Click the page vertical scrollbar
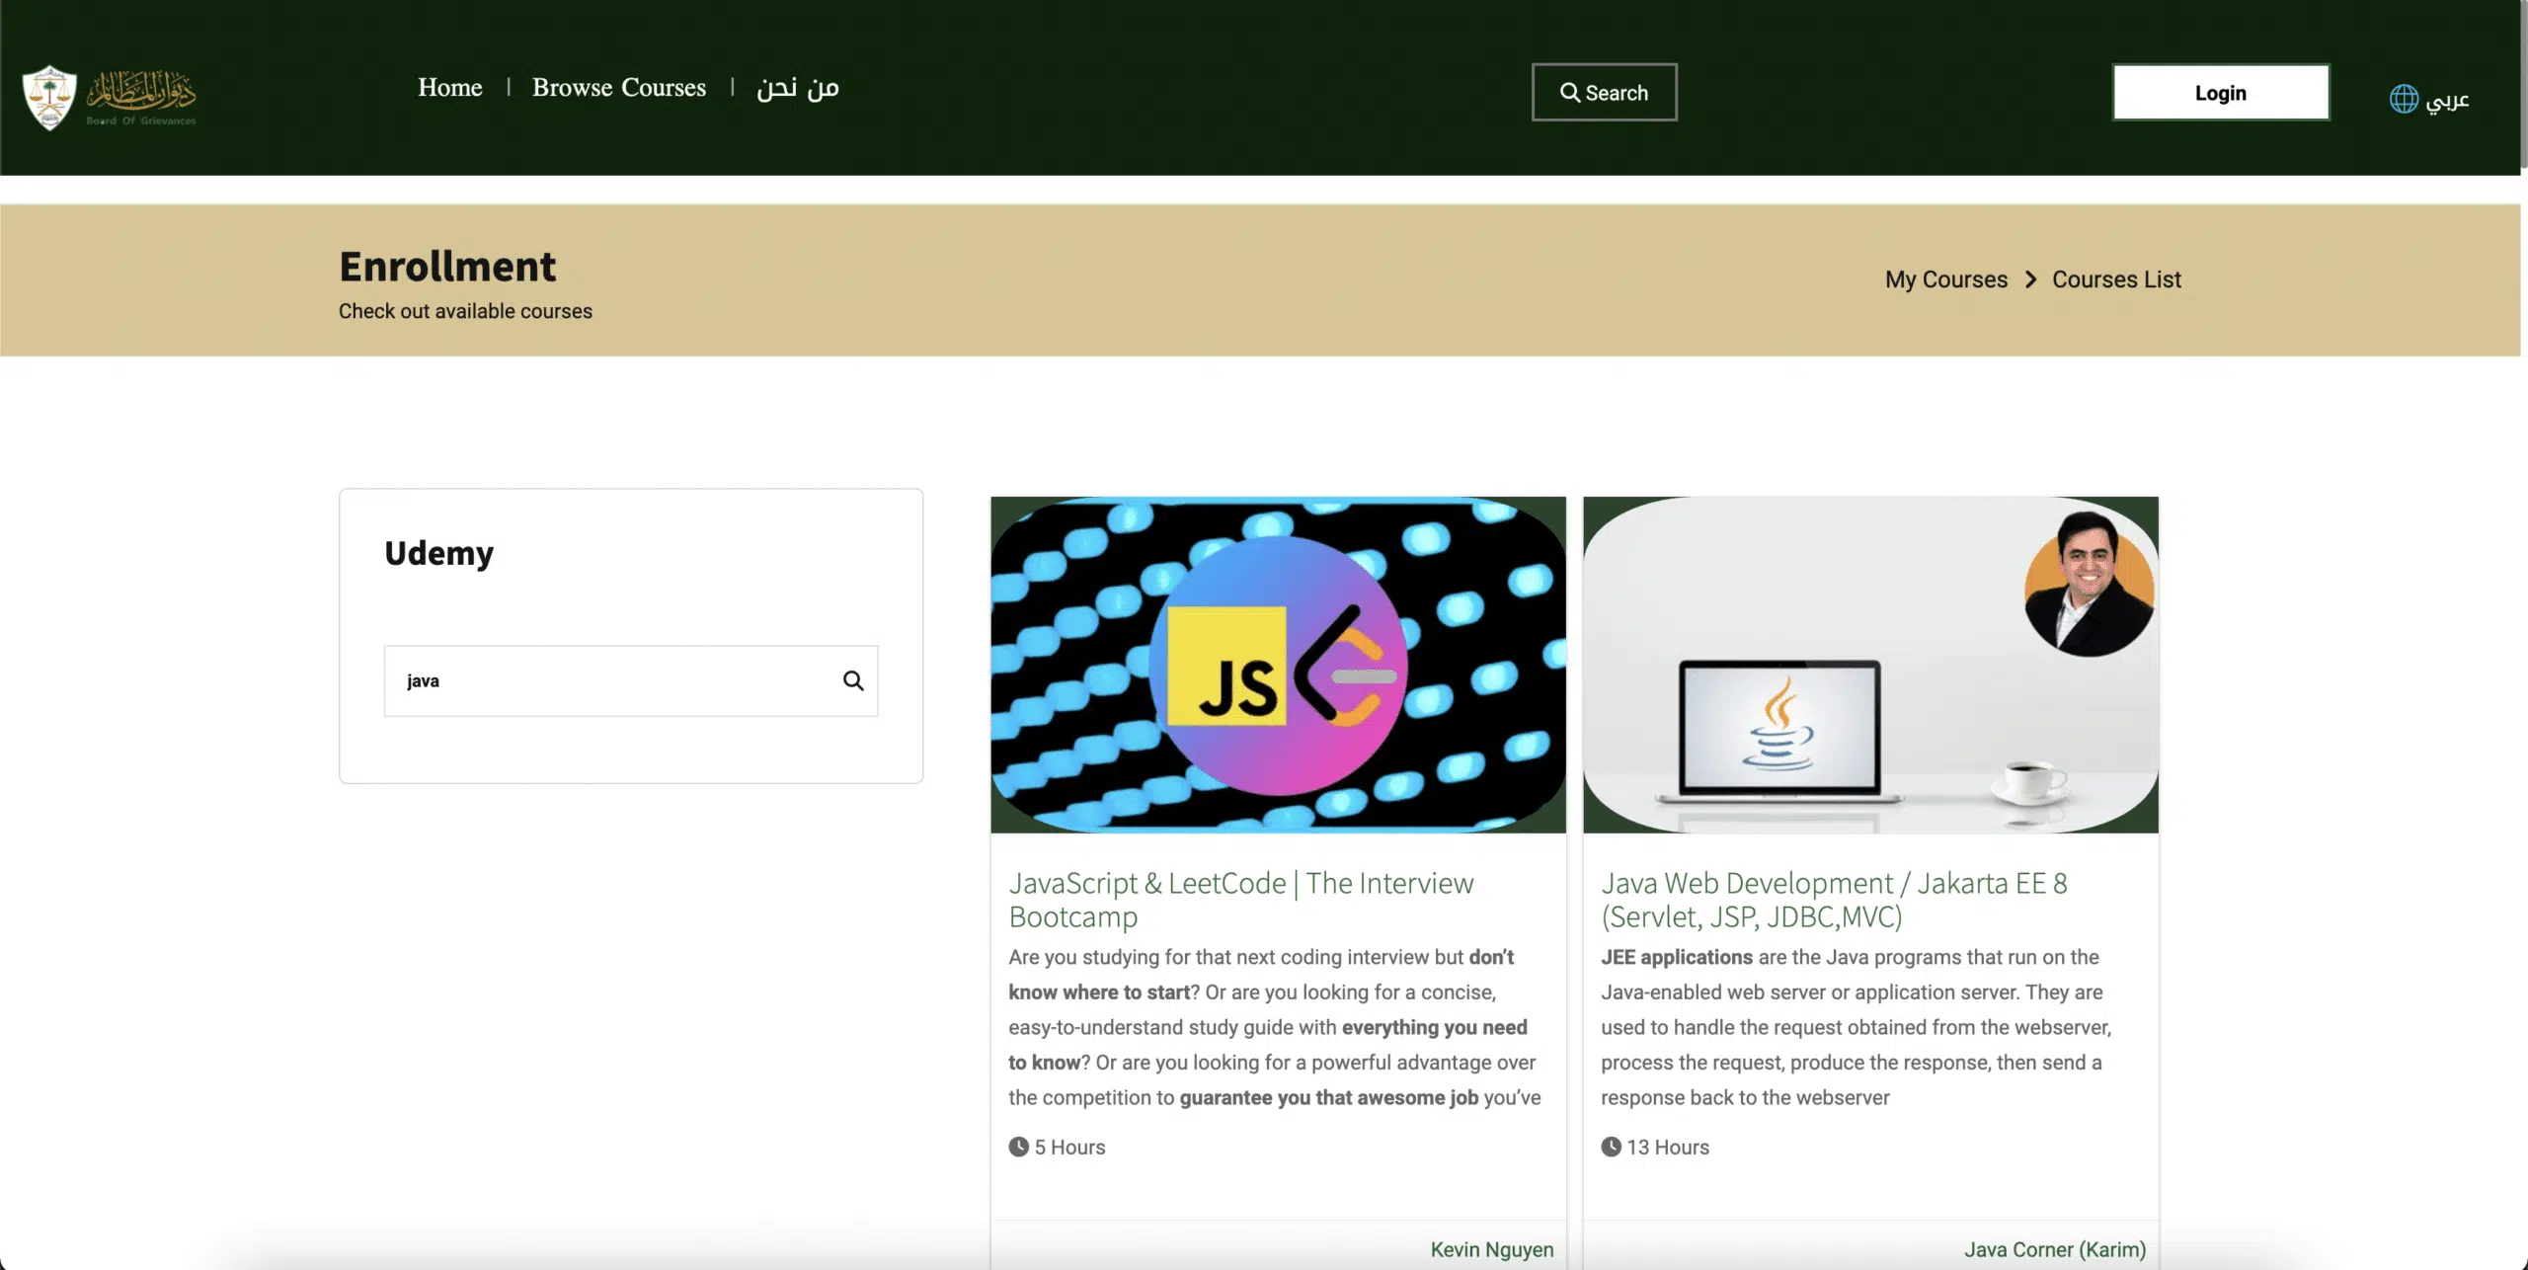 pyautogui.click(x=2524, y=84)
